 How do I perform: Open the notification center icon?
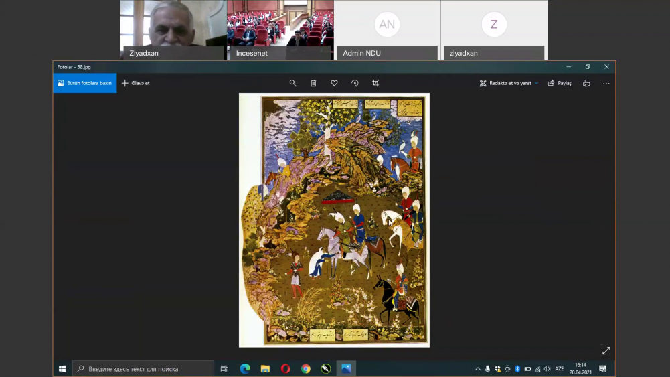(x=602, y=368)
